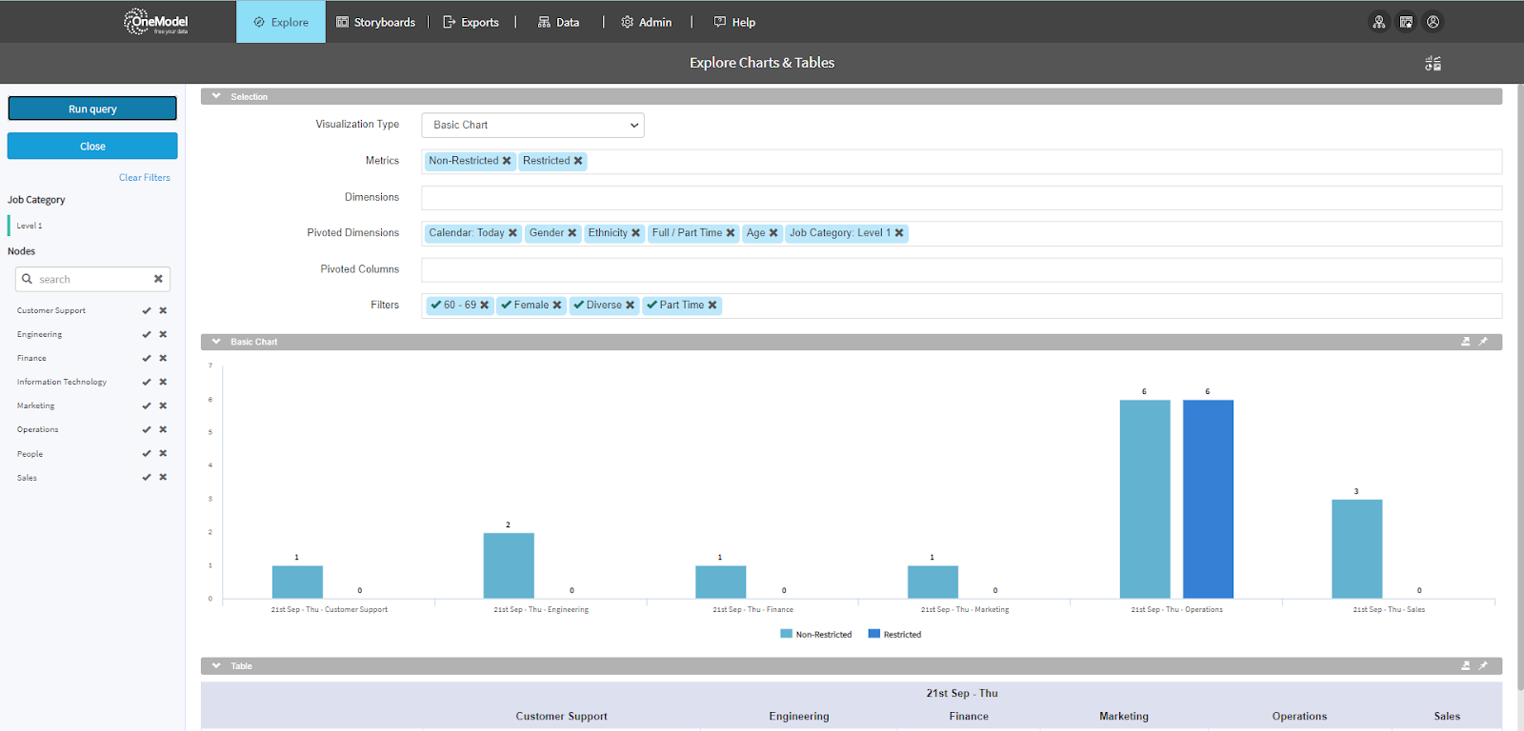Remove the Gender pivoted dimension
This screenshot has height=731, width=1524.
coord(572,233)
